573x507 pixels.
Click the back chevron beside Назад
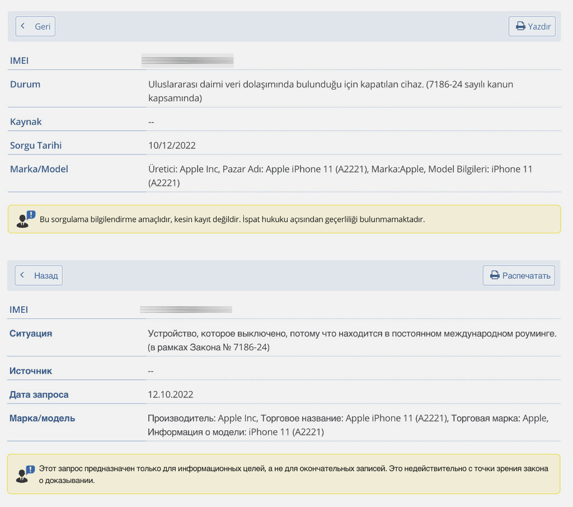(x=22, y=275)
